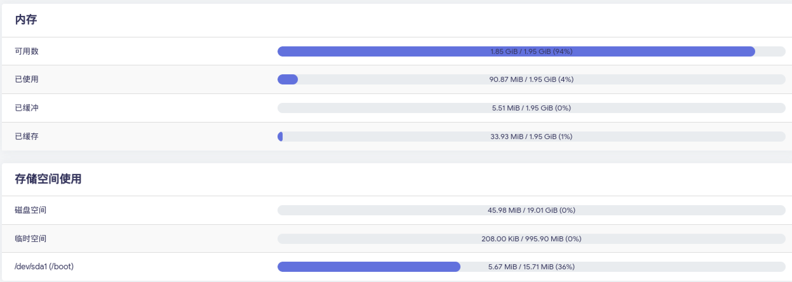The image size is (792, 282).
Task: Select the 已使用 row label
Action: tap(27, 79)
